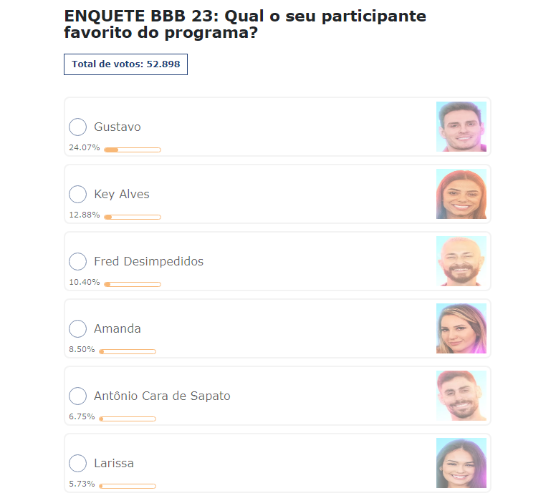Click Key Alves' 12.88% progress bar
Viewport: 556px width, 498px height.
tap(133, 217)
